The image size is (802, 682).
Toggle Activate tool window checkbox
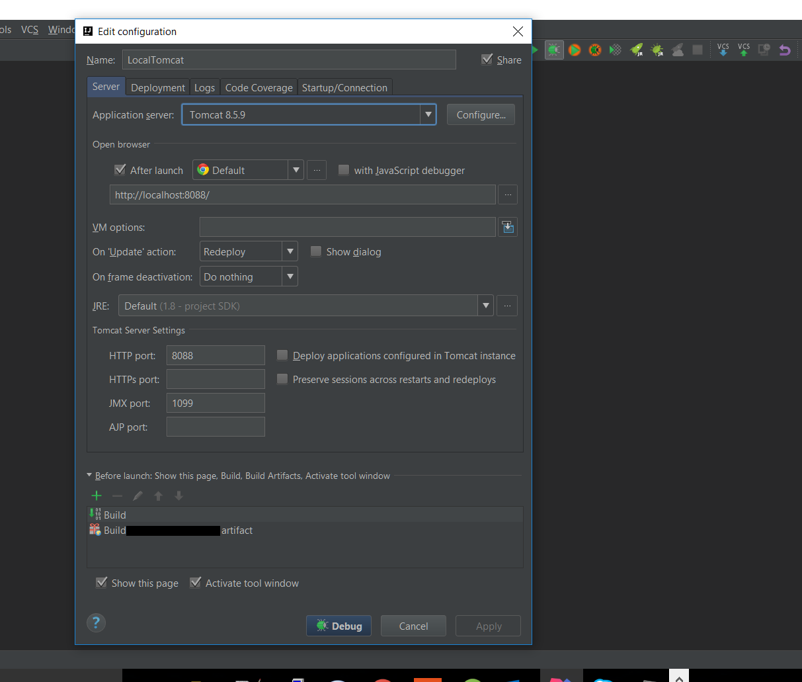coord(196,583)
